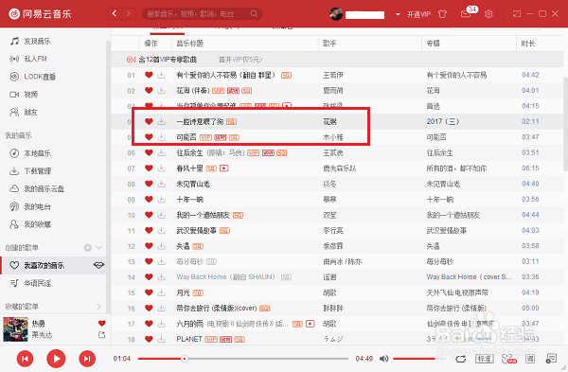The width and height of the screenshot is (568, 372).
Task: Toggle heart for 失温
Action: [149, 246]
